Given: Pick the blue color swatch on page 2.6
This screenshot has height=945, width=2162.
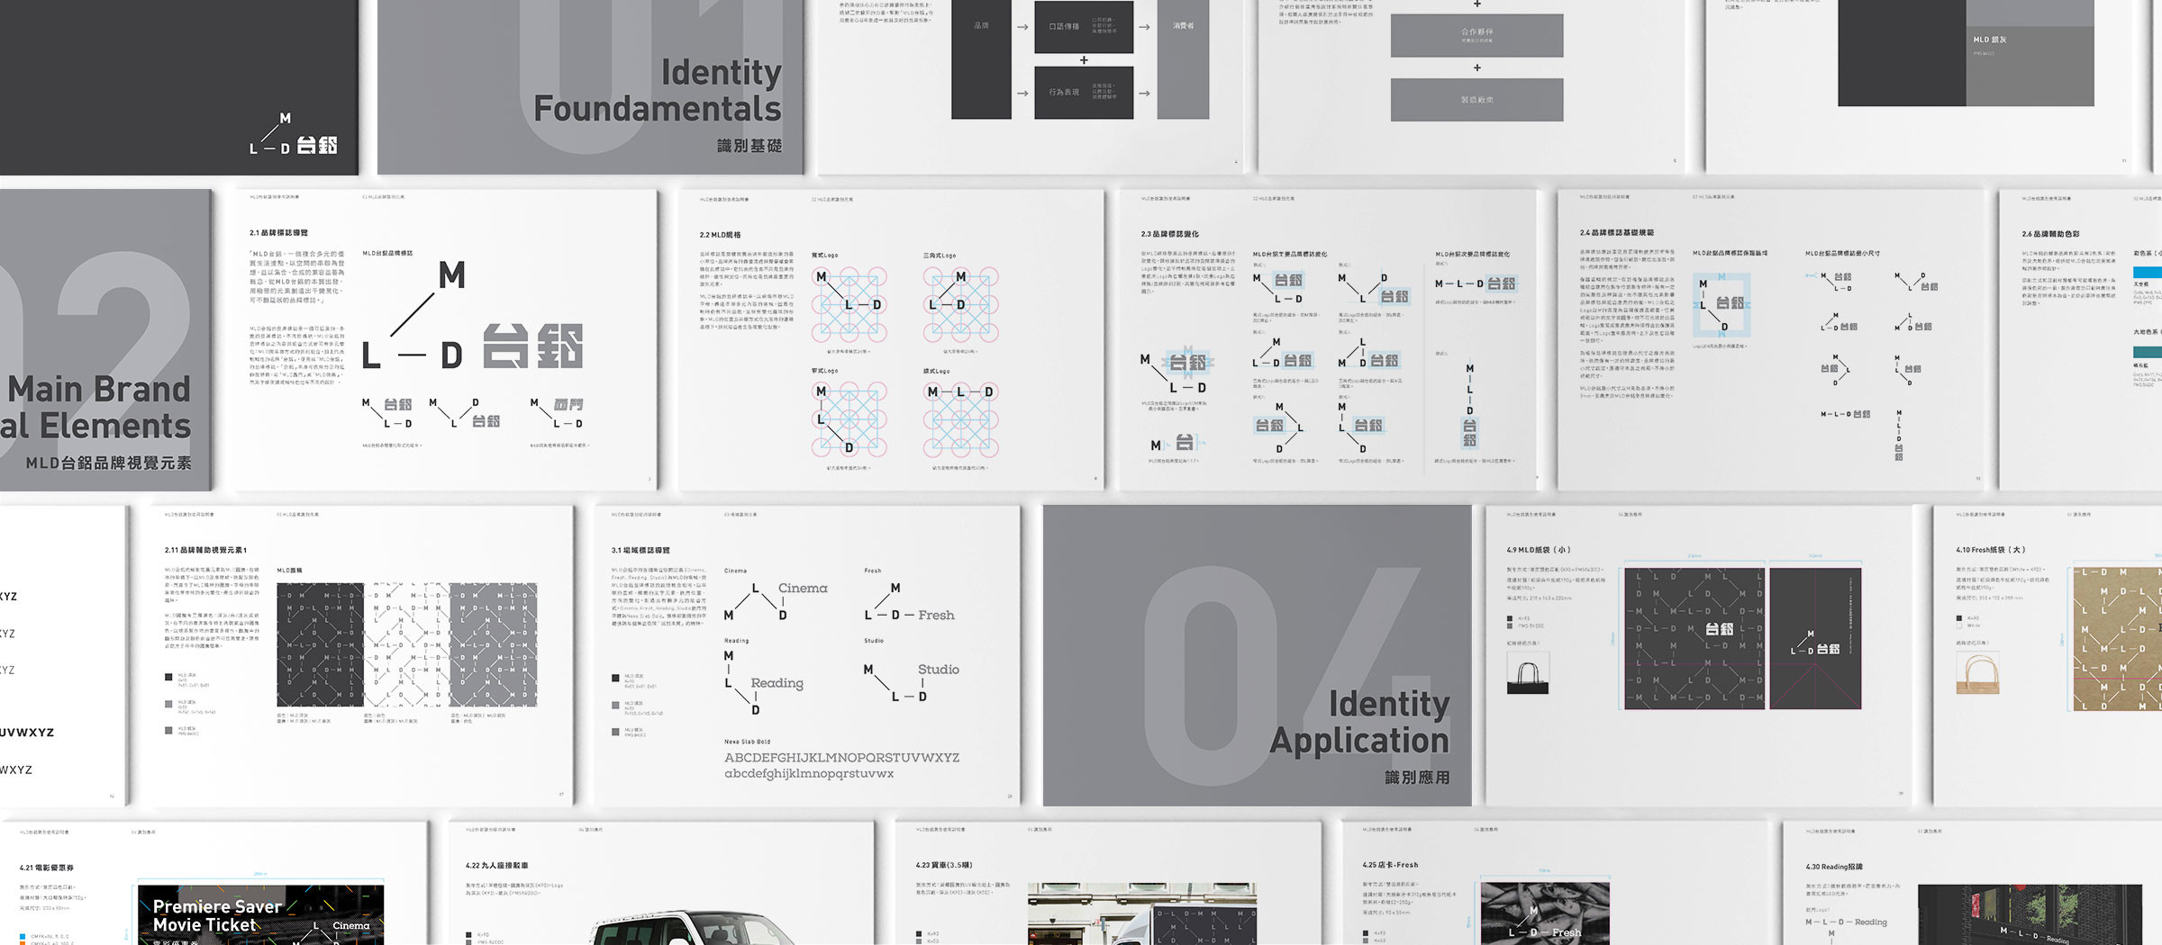Looking at the screenshot, I should pyautogui.click(x=2147, y=272).
